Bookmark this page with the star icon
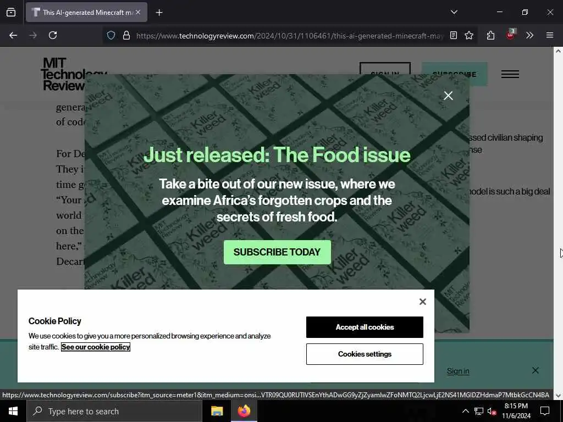563x422 pixels. tap(469, 35)
